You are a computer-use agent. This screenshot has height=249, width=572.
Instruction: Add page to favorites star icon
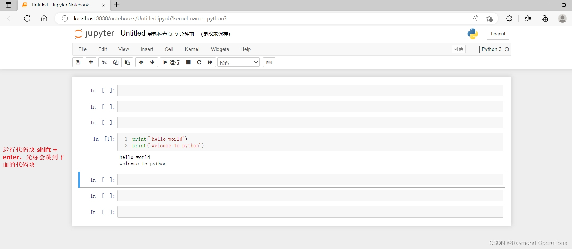[489, 18]
